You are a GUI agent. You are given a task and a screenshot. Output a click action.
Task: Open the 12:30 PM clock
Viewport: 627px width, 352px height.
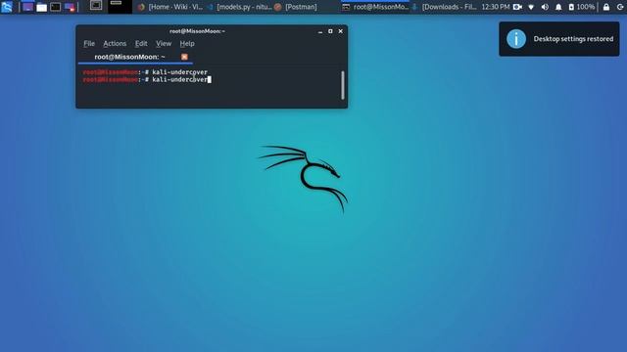(496, 7)
